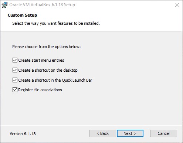Click the 'Create a shortcut on the desktop' label
The width and height of the screenshot is (183, 143).
(x=48, y=70)
